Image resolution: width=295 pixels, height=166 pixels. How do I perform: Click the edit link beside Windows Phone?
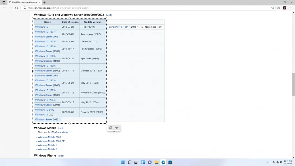click(x=61, y=156)
